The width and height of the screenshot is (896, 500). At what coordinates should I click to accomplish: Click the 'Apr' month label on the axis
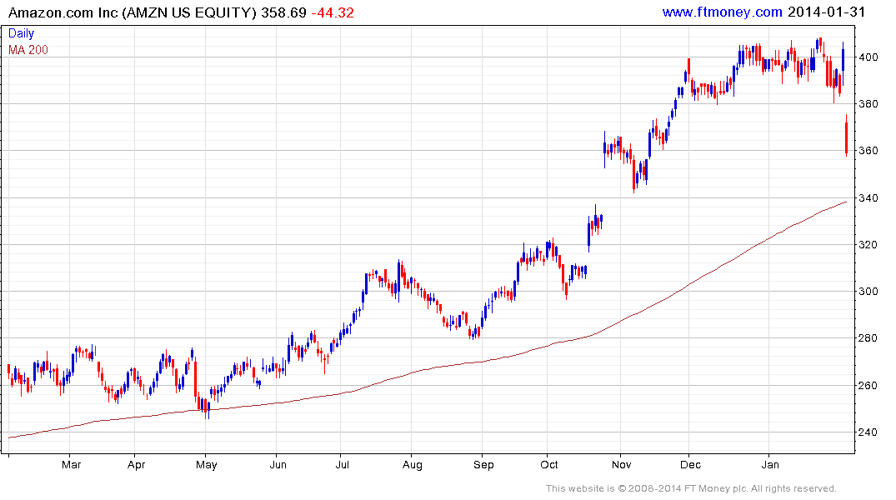[x=136, y=464]
